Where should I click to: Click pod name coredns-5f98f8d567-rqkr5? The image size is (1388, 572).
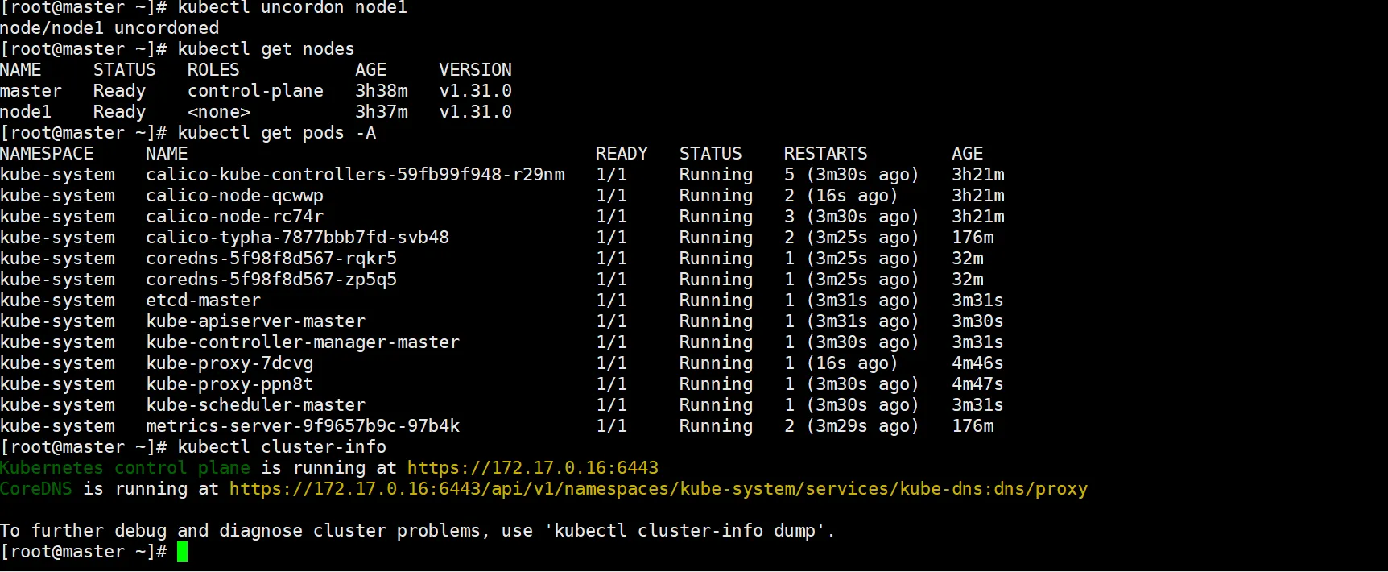[x=271, y=259]
